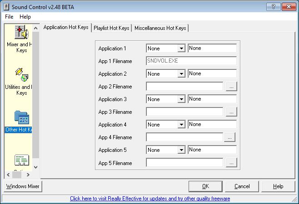Click the App 1 Filename field showing SNDVOL.EXE

point(191,61)
